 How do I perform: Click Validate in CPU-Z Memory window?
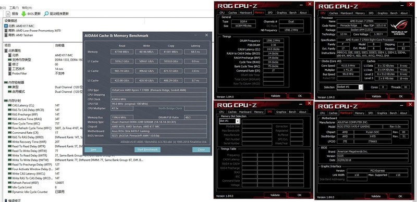(x=275, y=96)
